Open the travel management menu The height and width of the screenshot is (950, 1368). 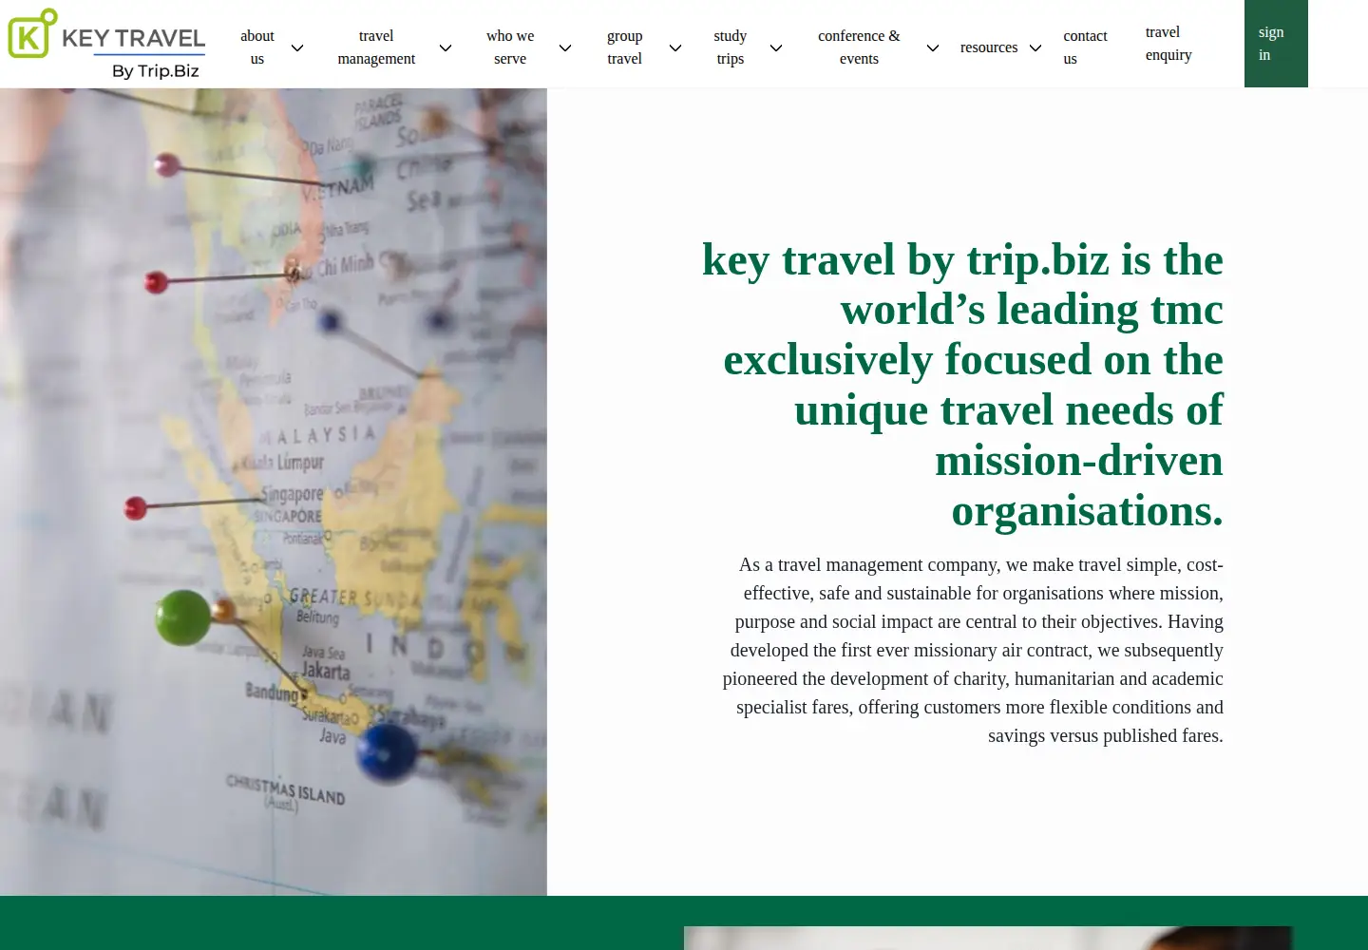pos(376,47)
